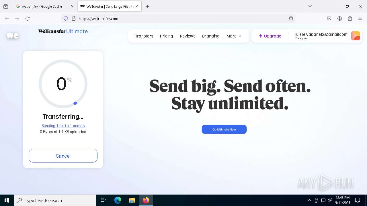Open the Transfers menu item
Image resolution: width=367 pixels, height=206 pixels.
144,36
